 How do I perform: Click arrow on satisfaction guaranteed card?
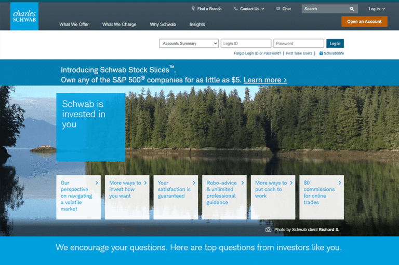[194, 183]
